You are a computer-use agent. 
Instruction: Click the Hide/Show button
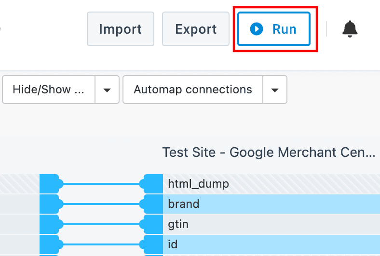point(49,90)
